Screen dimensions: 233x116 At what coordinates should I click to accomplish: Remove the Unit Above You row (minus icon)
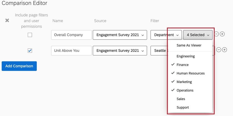[219, 50]
